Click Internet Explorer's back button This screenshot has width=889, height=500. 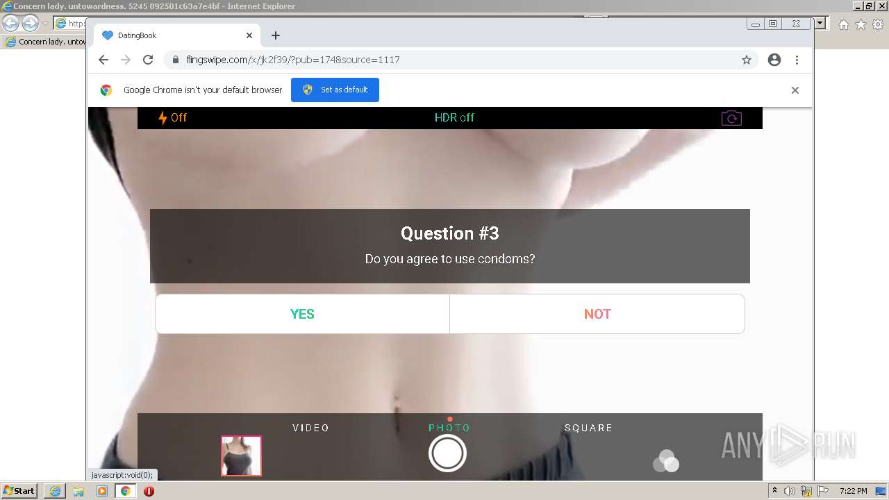[10, 24]
